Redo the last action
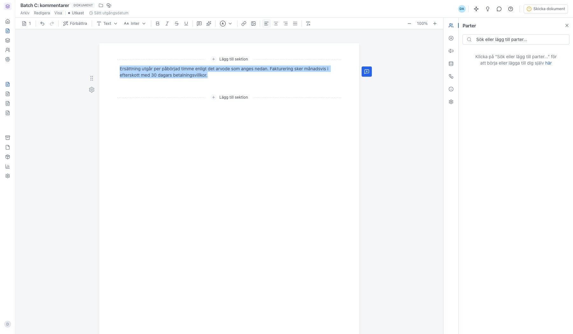The height and width of the screenshot is (334, 573). tap(52, 24)
